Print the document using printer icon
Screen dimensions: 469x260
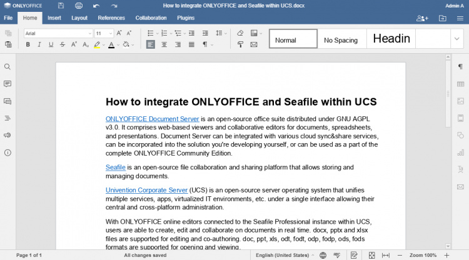(x=79, y=6)
